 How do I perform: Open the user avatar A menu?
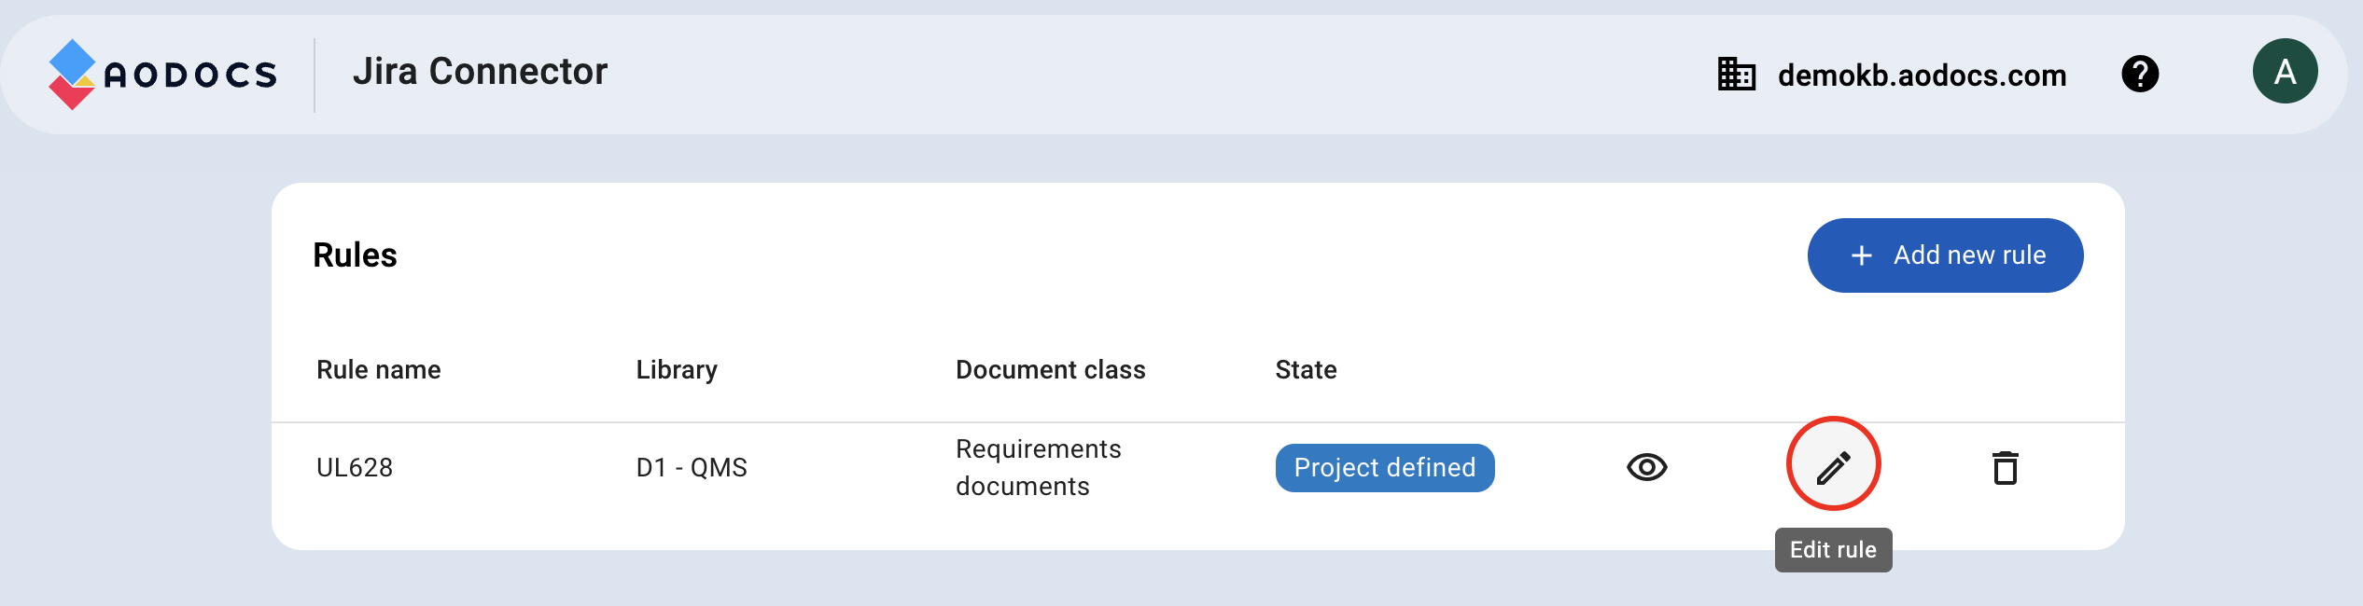click(2285, 72)
